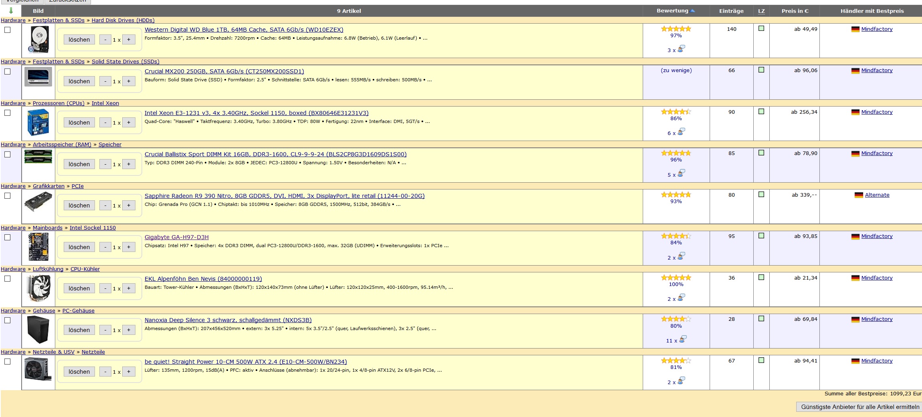Screen dimensions: 922x417
Task: Select checkbox for Crucial MX200 row
Action: [x=7, y=71]
